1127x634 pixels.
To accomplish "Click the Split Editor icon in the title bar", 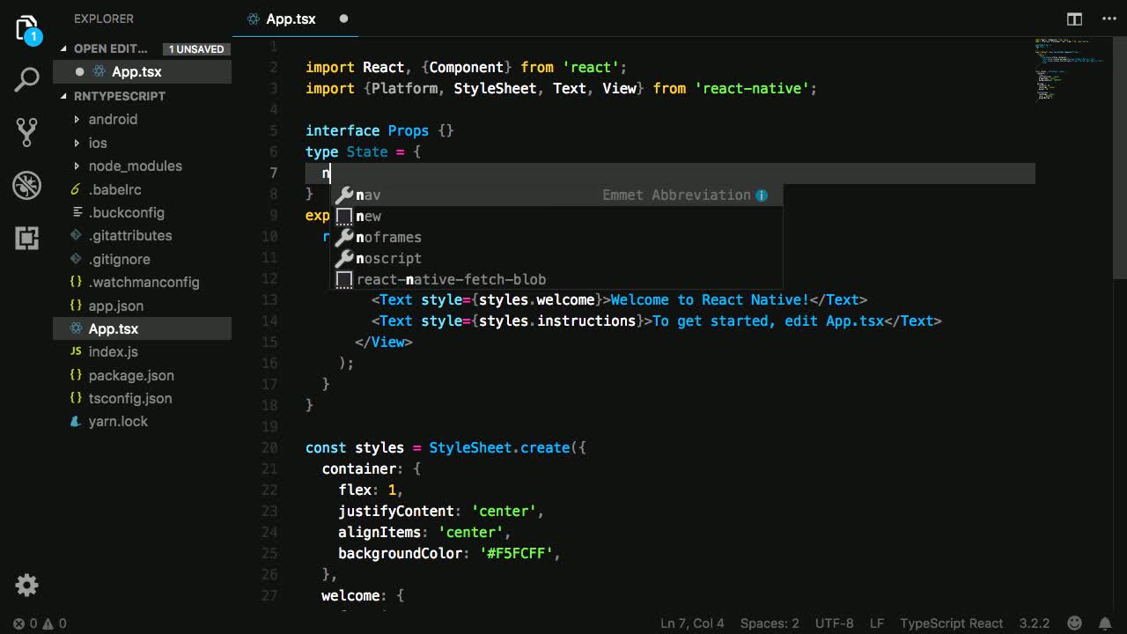I will [1074, 18].
